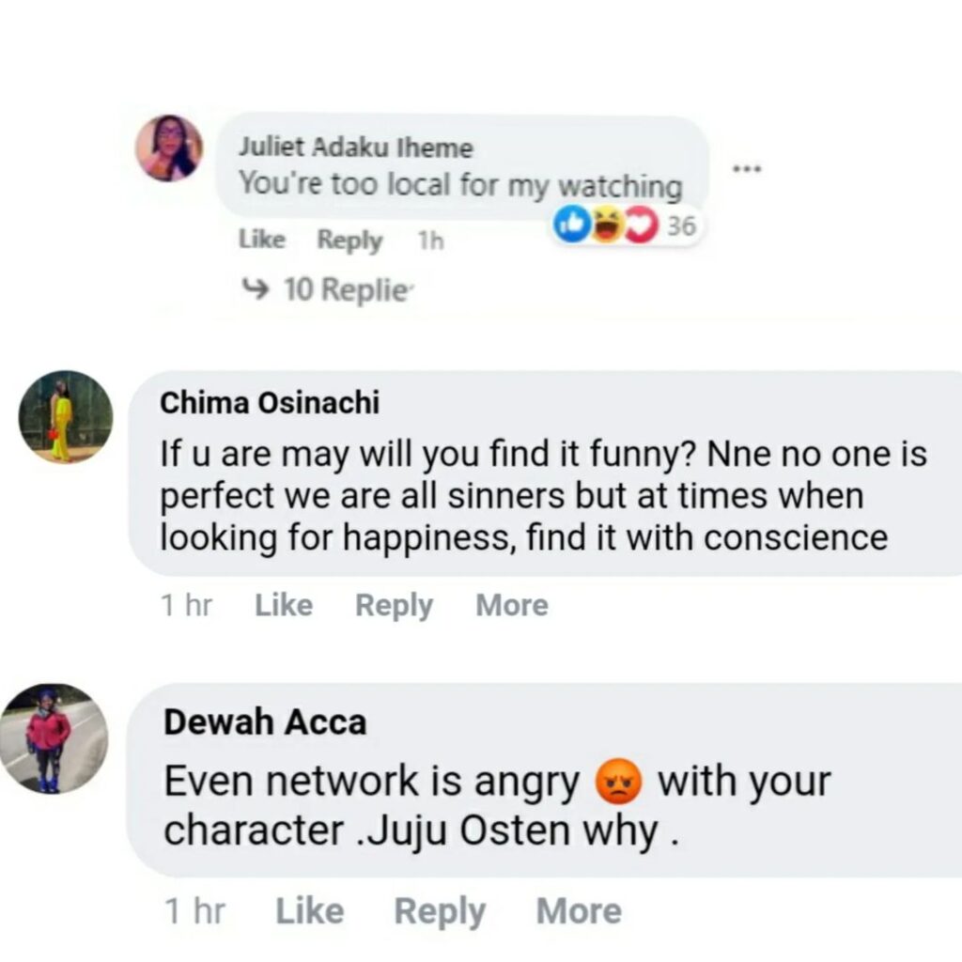Click Juliet Adaku Iheme's profile picture
Image resolution: width=962 pixels, height=962 pixels.
click(x=169, y=148)
